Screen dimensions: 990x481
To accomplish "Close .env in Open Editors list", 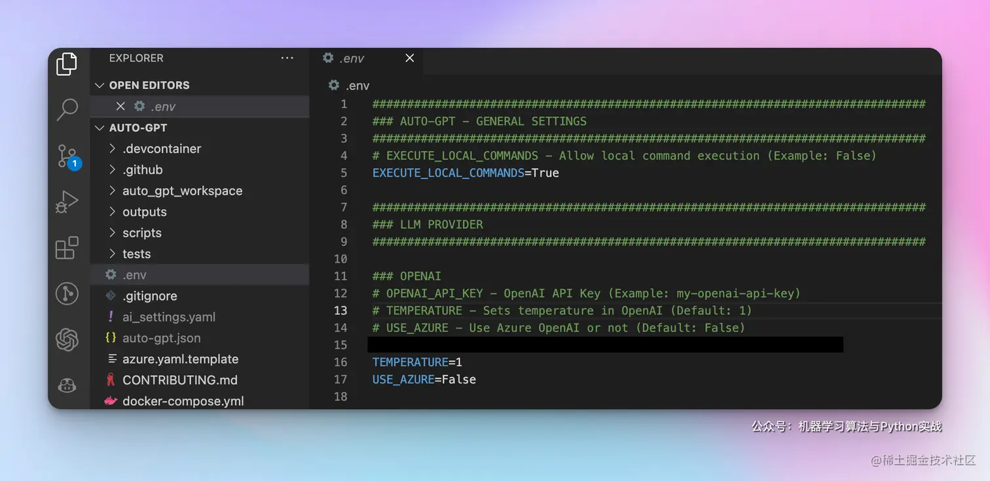I will 120,107.
